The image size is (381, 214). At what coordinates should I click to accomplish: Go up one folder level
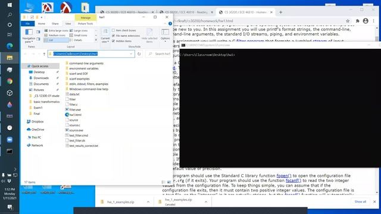(x=44, y=54)
